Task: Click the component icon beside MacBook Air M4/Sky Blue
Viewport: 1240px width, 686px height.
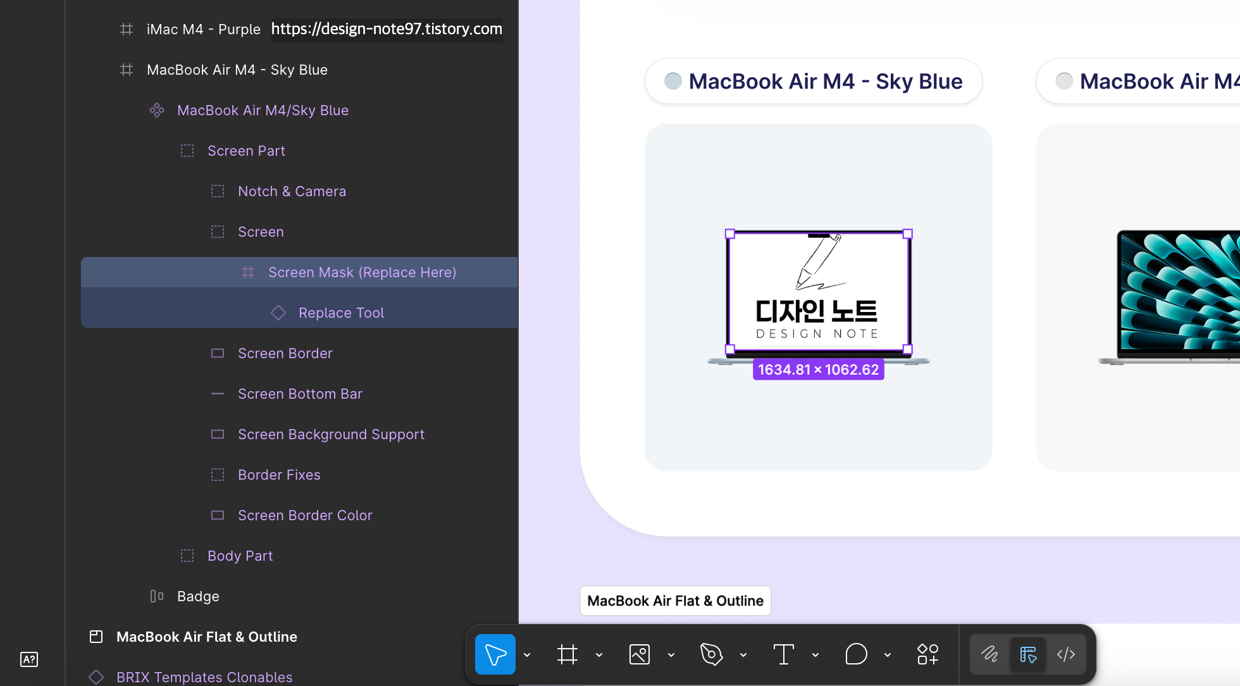Action: [157, 110]
